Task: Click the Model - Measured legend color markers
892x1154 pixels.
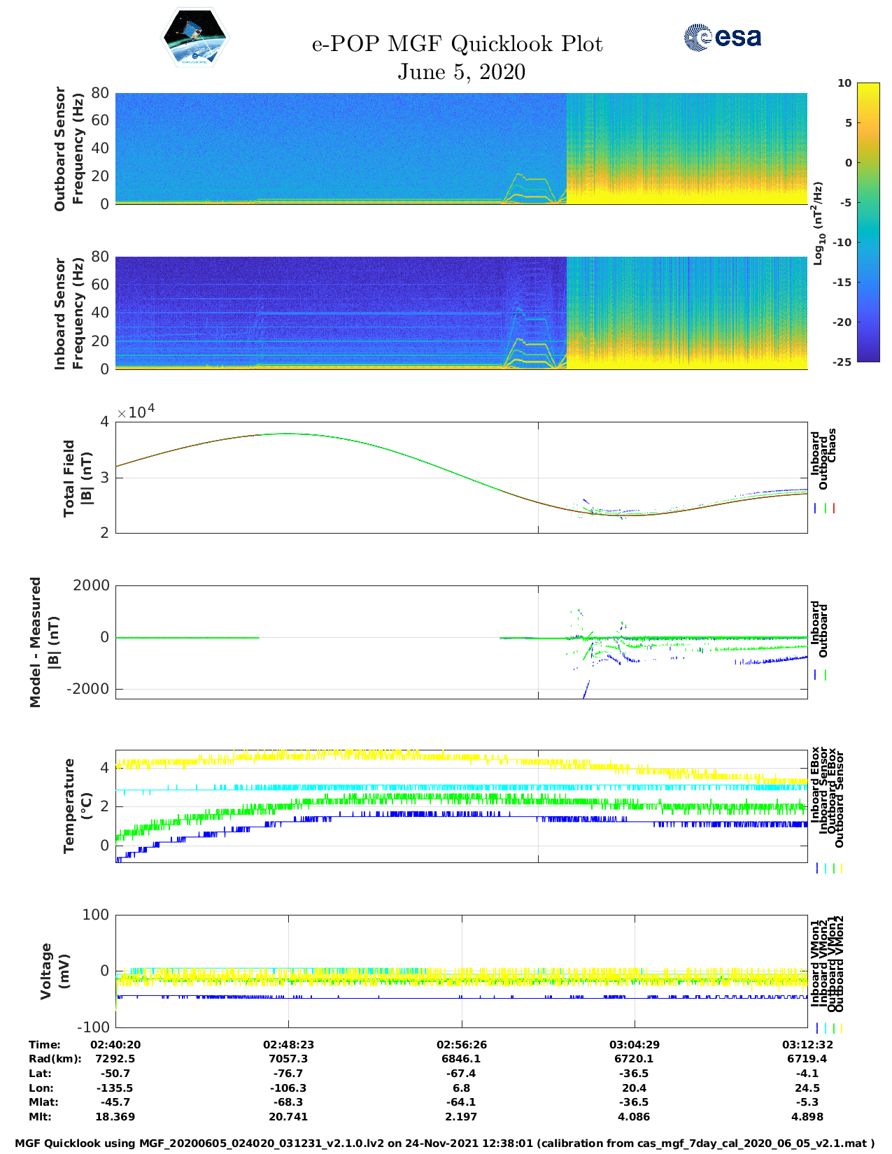Action: [x=820, y=675]
